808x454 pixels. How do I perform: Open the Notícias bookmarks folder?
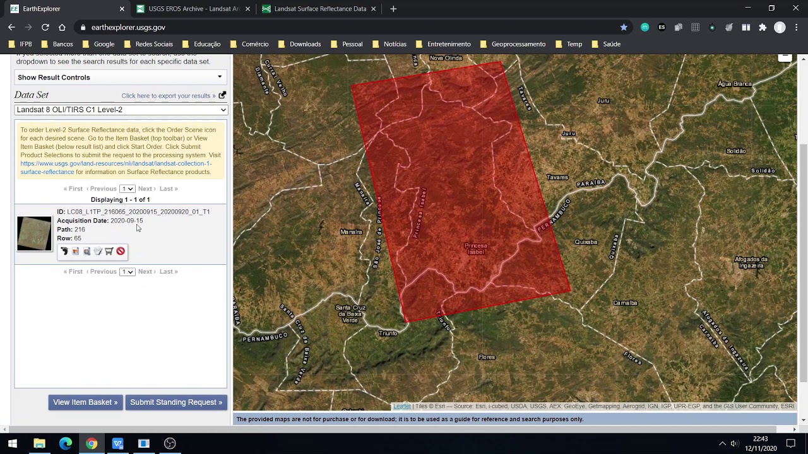389,44
